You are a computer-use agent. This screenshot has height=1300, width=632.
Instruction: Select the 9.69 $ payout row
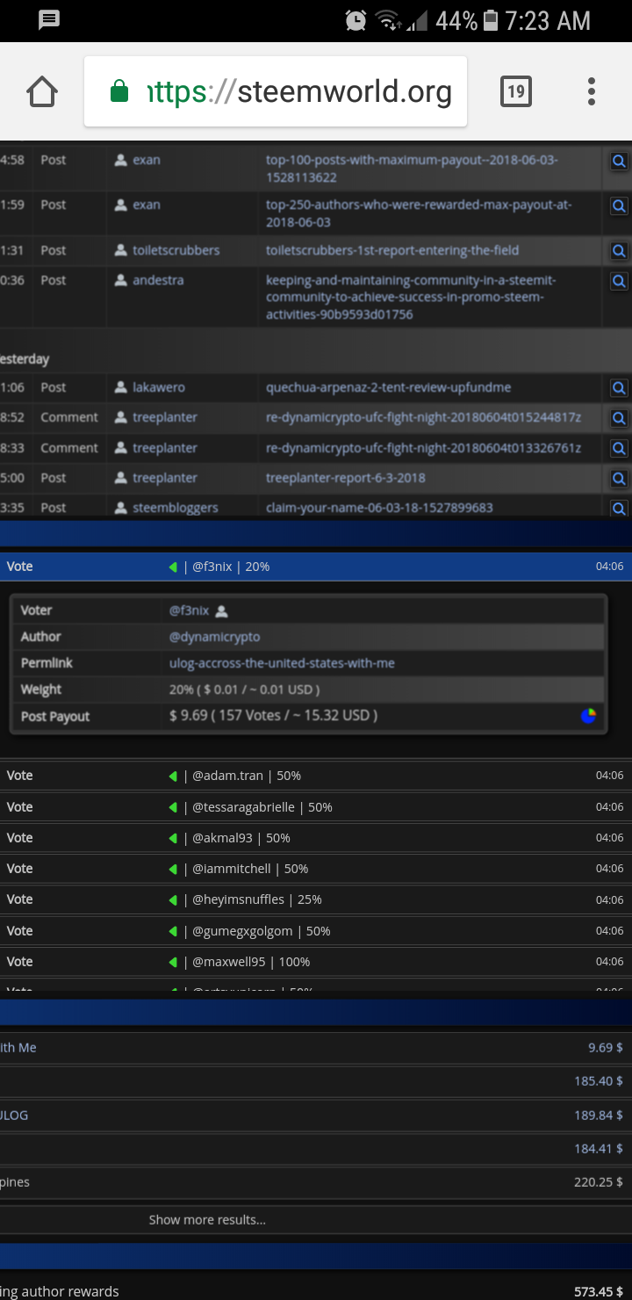[316, 1048]
